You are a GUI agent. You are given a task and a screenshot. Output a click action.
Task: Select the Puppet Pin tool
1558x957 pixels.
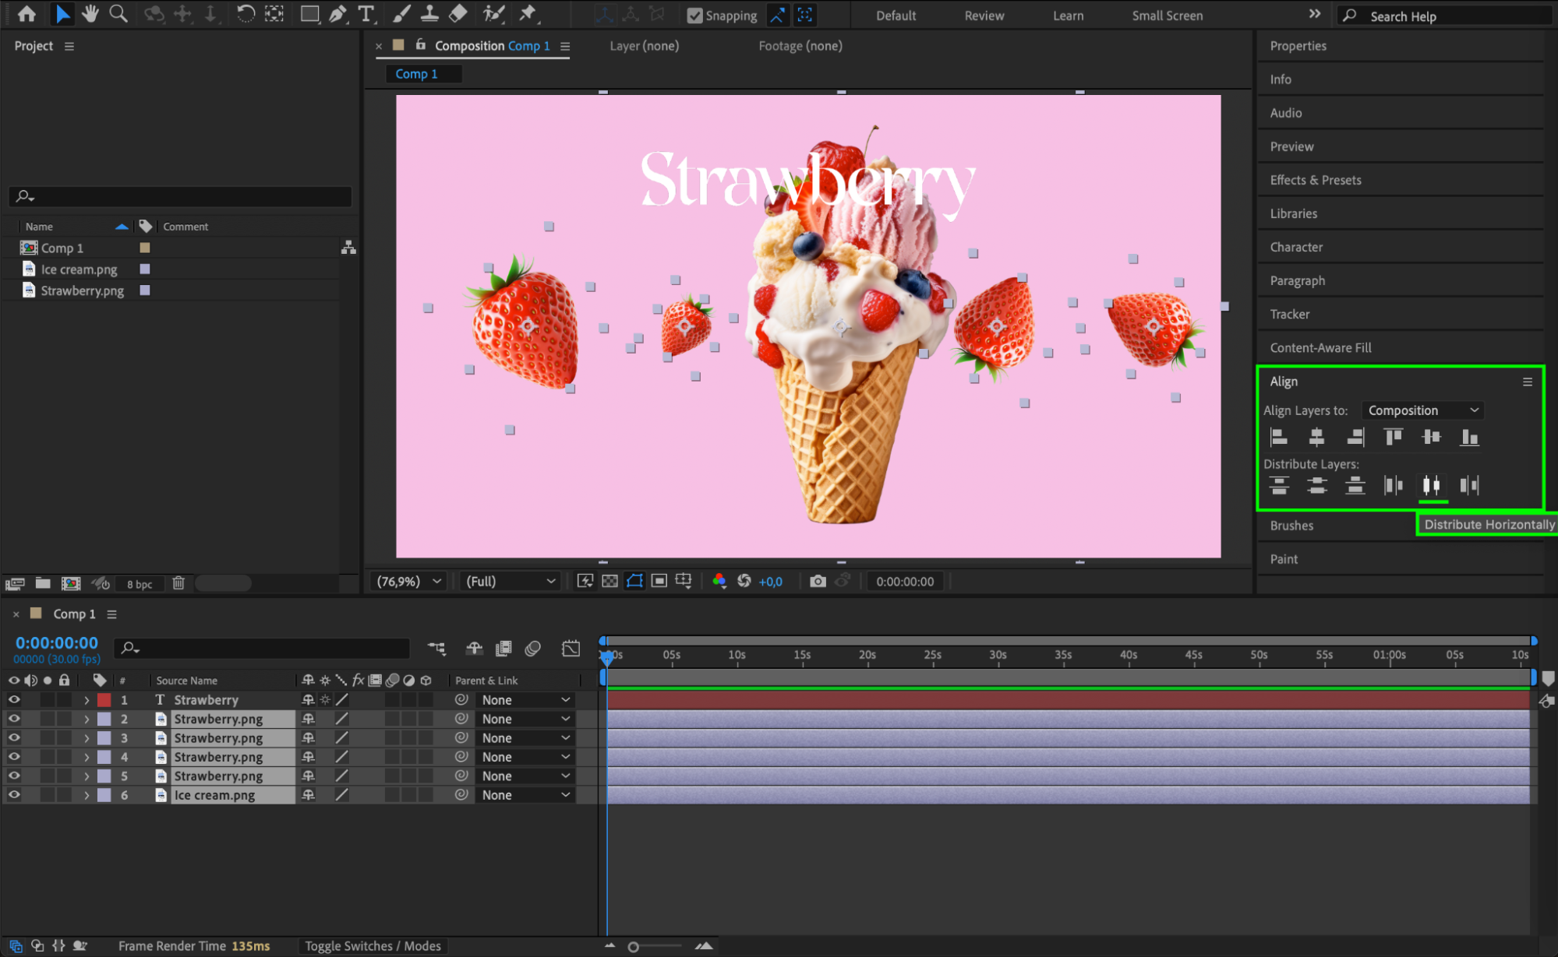coord(528,14)
